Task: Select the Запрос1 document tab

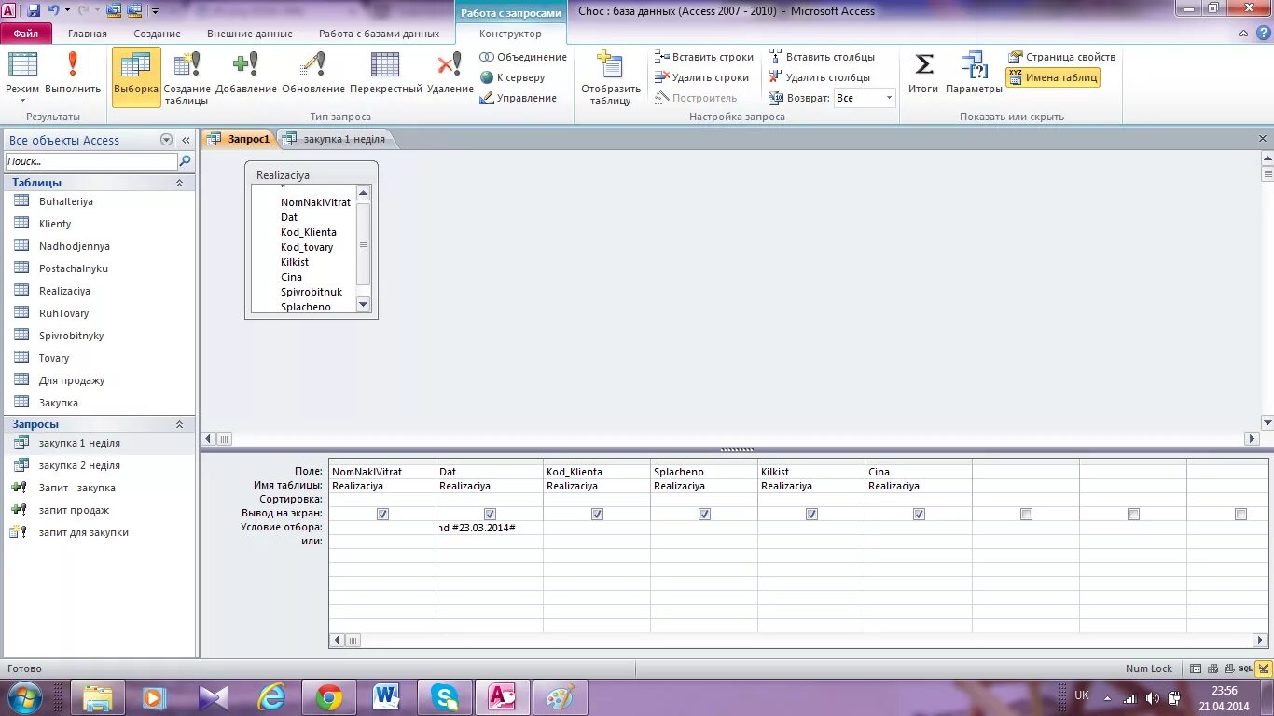Action: (x=240, y=140)
